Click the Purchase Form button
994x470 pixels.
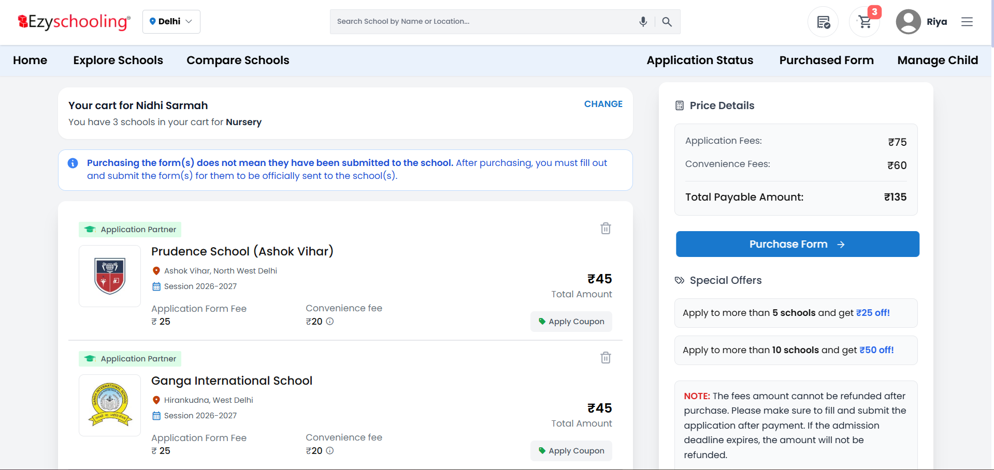click(797, 244)
